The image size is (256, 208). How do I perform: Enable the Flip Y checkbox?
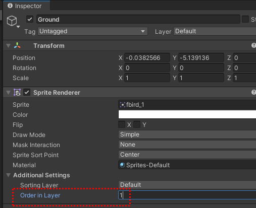(137, 124)
